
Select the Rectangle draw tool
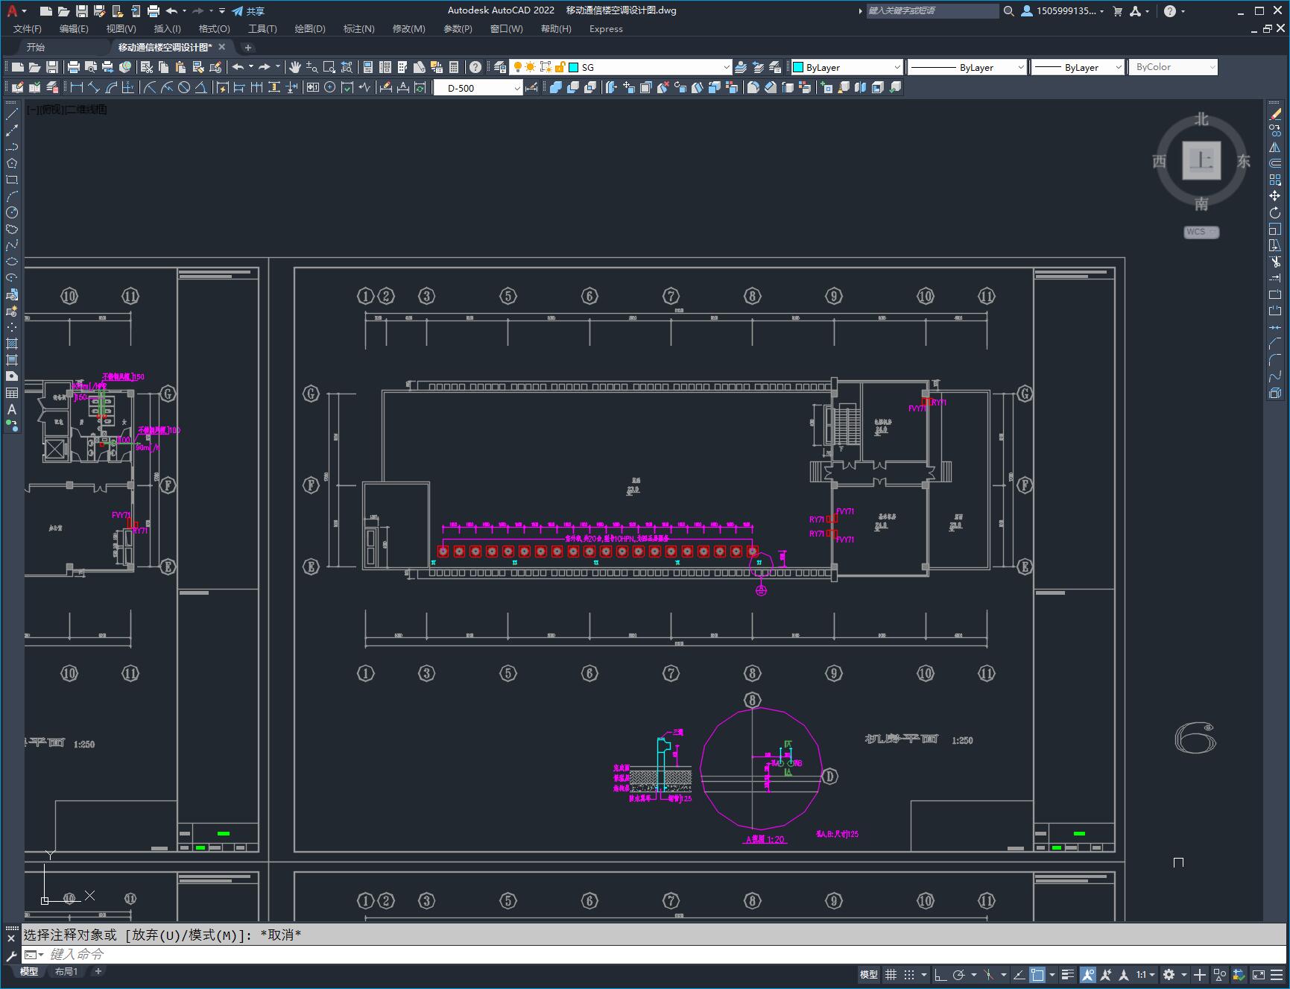[12, 180]
